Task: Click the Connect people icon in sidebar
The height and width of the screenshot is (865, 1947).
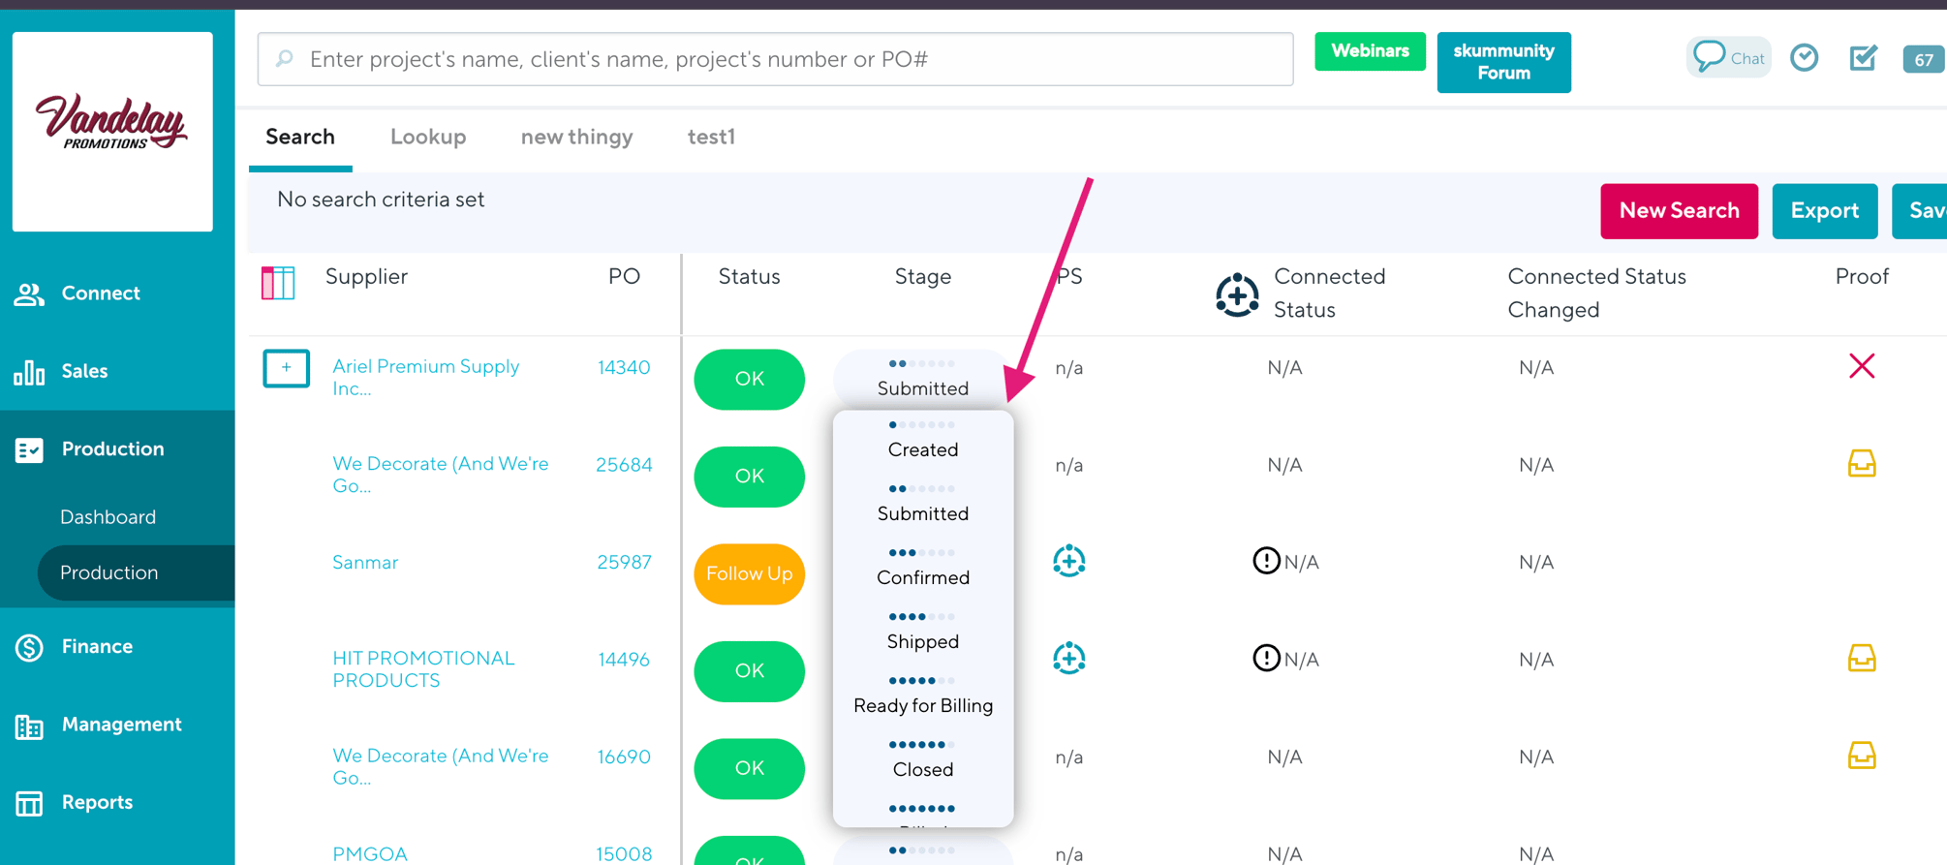Action: (29, 293)
